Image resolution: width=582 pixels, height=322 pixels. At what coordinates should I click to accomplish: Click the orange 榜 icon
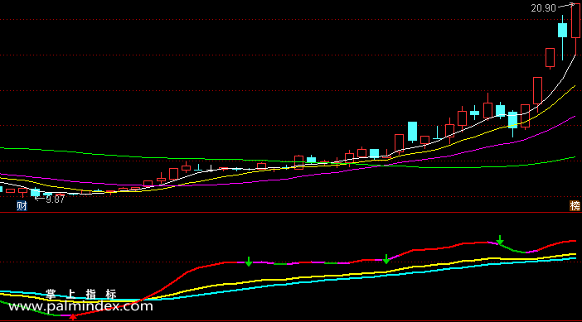[x=575, y=206]
